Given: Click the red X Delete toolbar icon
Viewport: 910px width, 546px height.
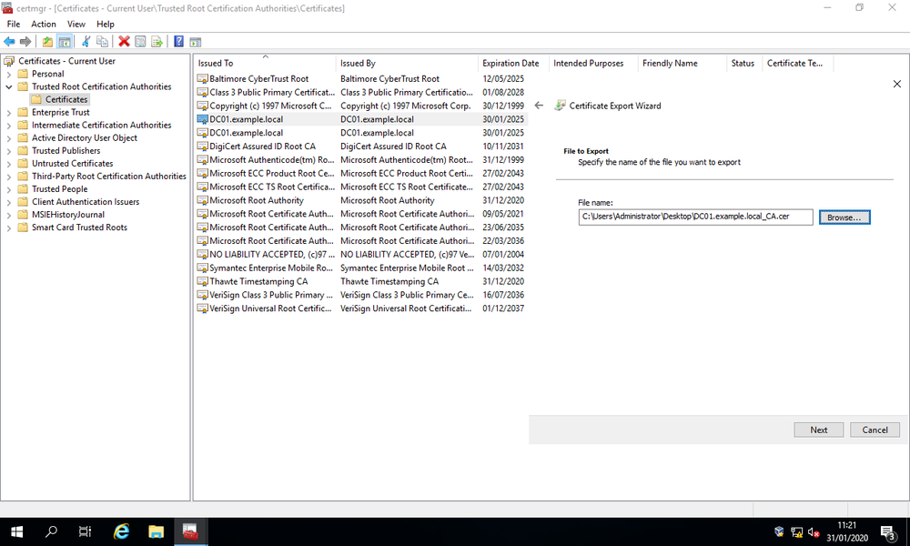Looking at the screenshot, I should pyautogui.click(x=123, y=41).
